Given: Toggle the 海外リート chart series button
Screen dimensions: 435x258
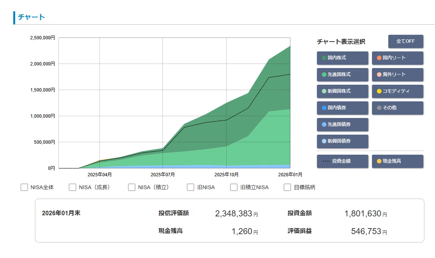Looking at the screenshot, I should tap(397, 75).
